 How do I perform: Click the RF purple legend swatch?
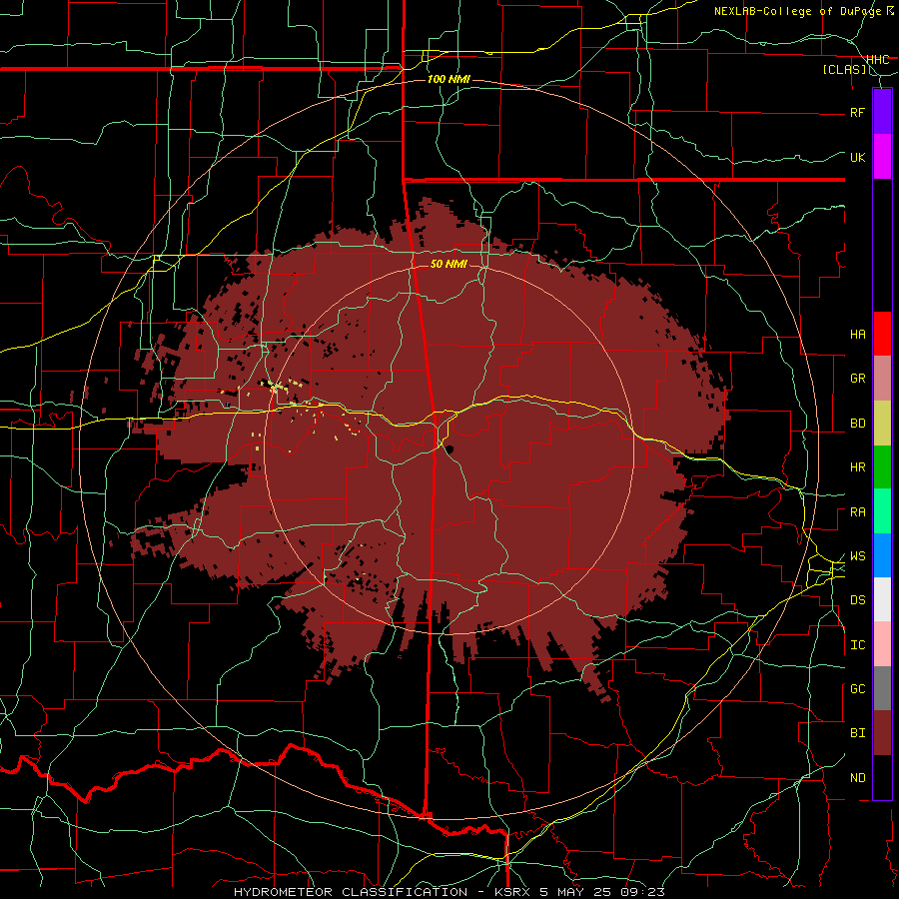(x=882, y=112)
